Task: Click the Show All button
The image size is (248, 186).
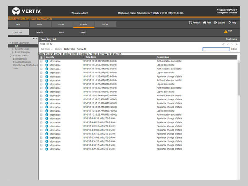Action: (82, 49)
